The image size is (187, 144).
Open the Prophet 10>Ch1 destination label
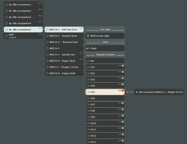coord(159,92)
